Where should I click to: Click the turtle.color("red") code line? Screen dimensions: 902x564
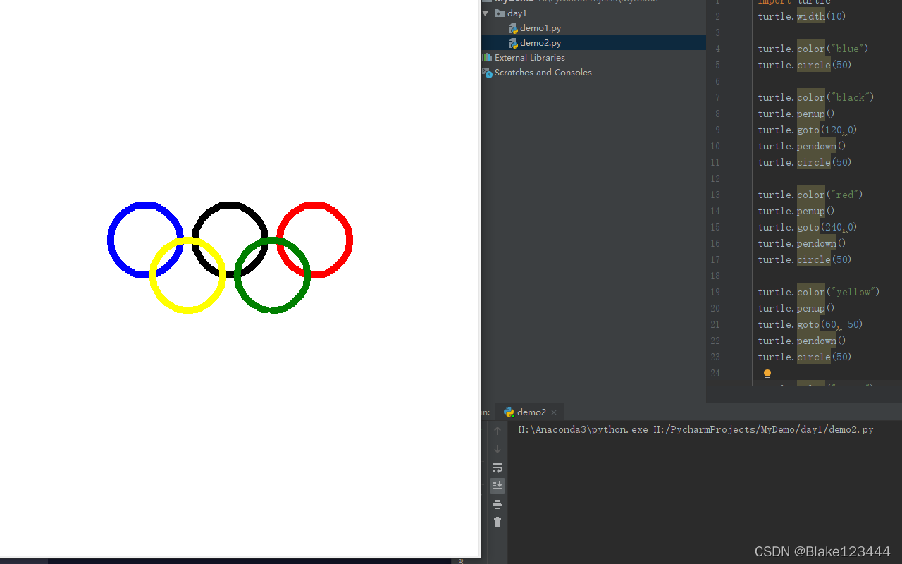pos(810,195)
